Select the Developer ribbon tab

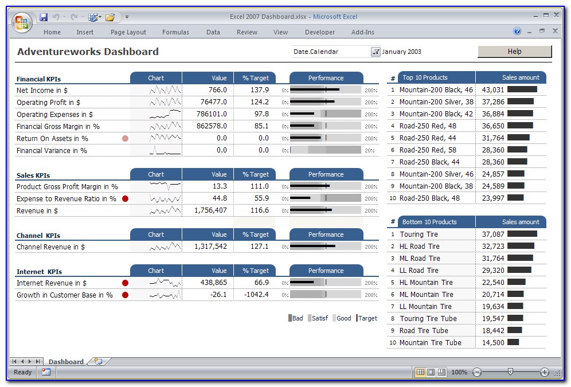point(320,32)
